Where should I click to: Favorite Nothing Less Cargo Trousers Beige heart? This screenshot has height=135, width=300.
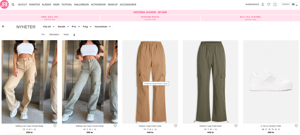coord(55,126)
